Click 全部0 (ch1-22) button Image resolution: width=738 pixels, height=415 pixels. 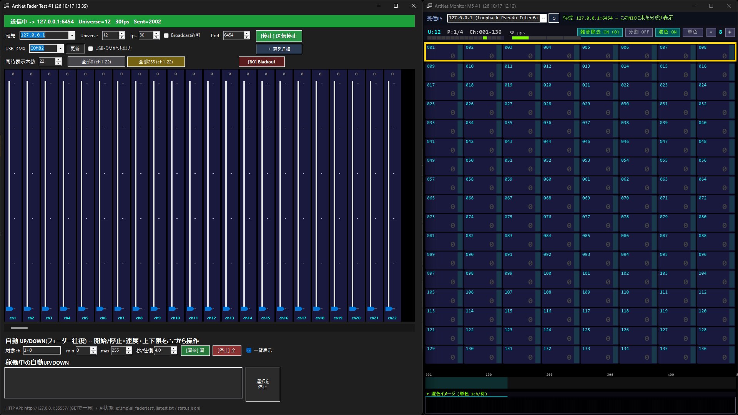click(96, 62)
